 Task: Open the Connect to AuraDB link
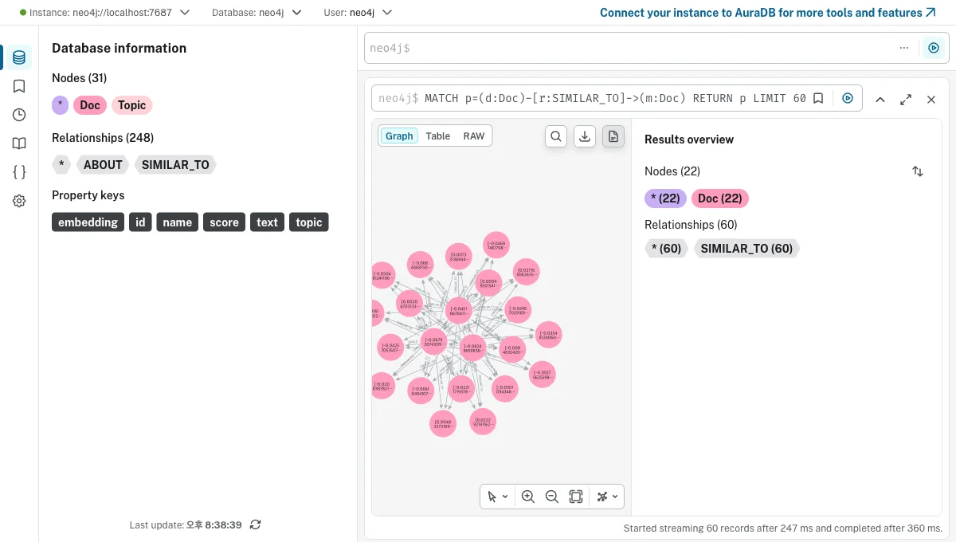pyautogui.click(x=767, y=13)
